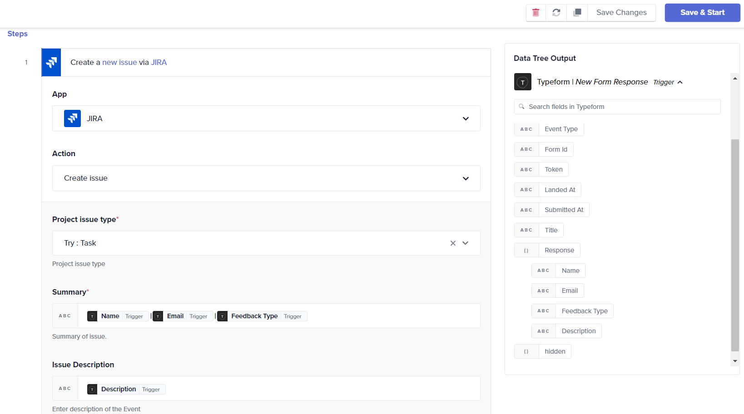Click the Data Tree Output heading
Viewport: 744px width, 414px height.
point(545,58)
